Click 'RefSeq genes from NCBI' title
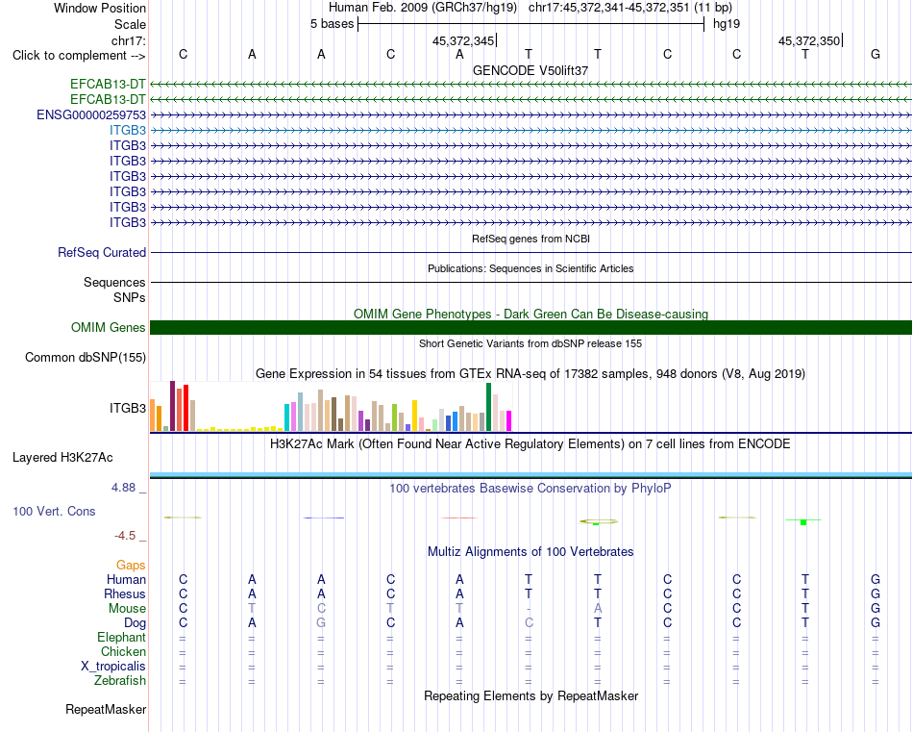This screenshot has width=913, height=732. (x=531, y=239)
